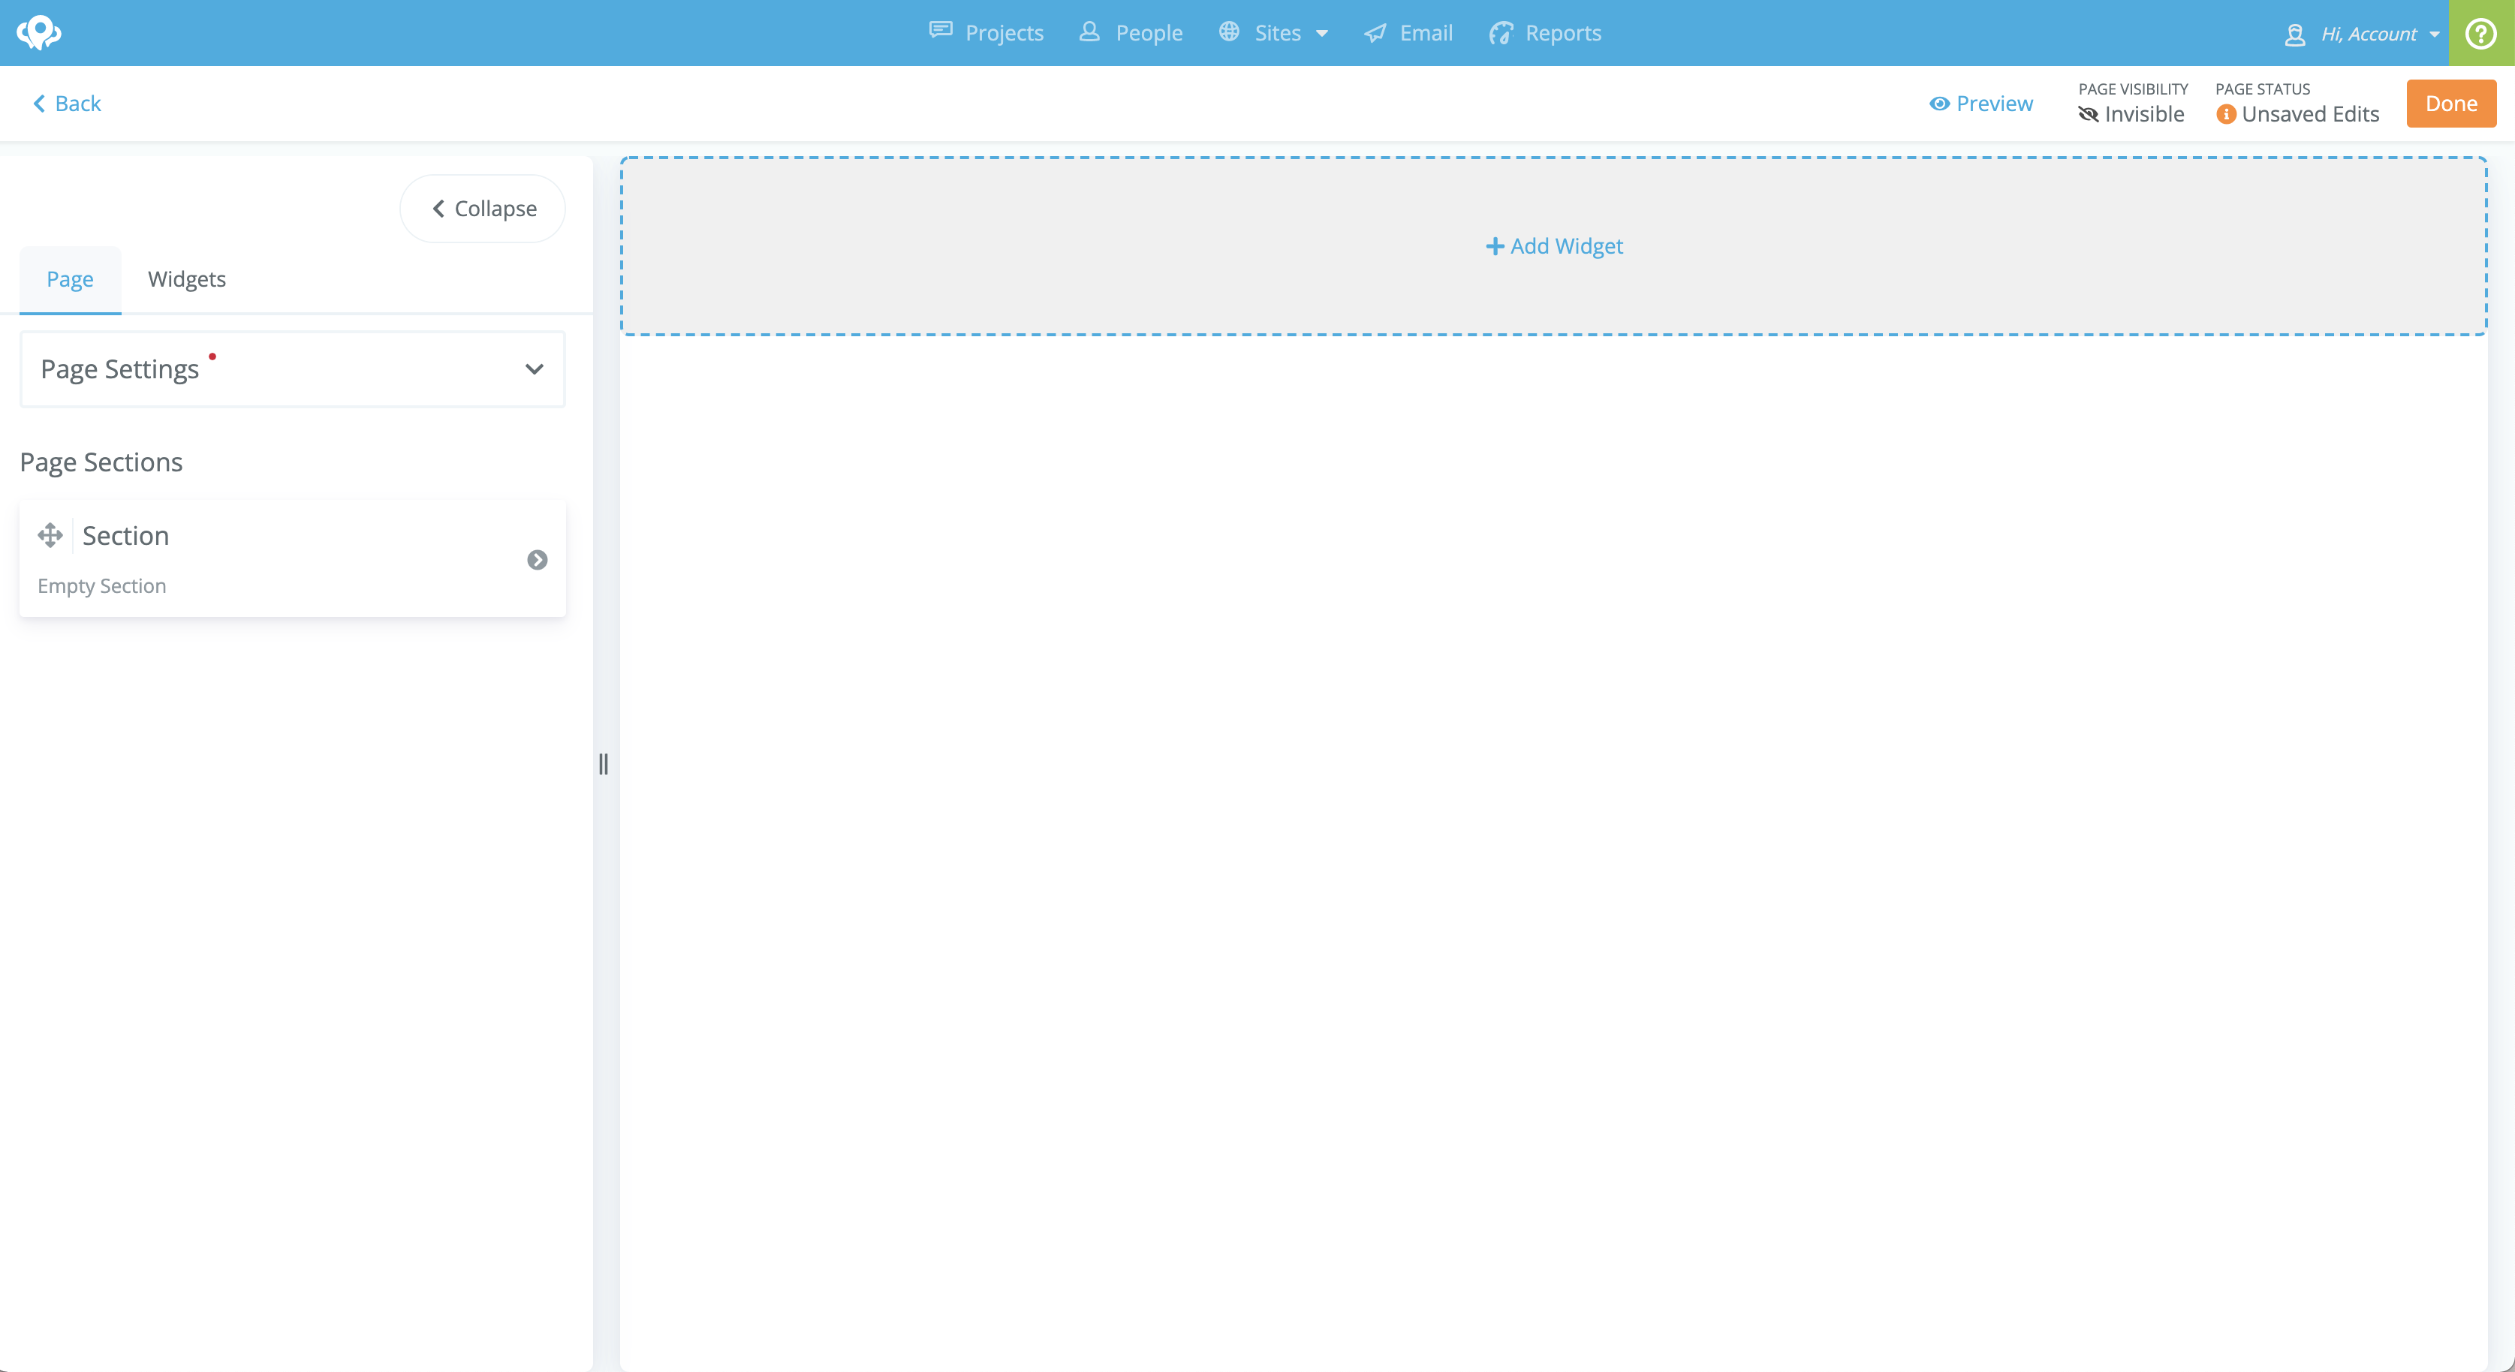Screen dimensions: 2515x1372
Task: Click the Unsaved Edits status text
Action: tap(2310, 114)
